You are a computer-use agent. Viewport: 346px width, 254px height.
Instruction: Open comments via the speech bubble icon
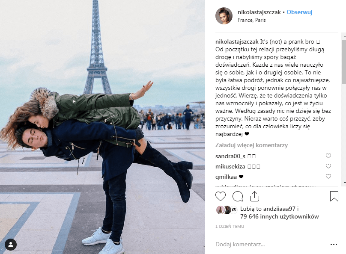238,196
